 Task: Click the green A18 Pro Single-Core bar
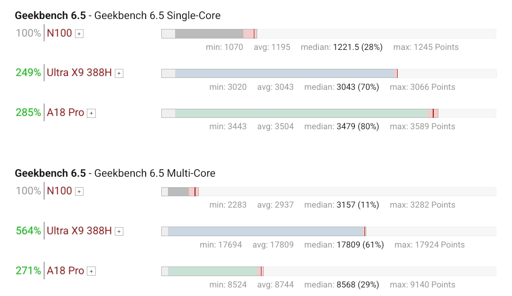pyautogui.click(x=301, y=114)
